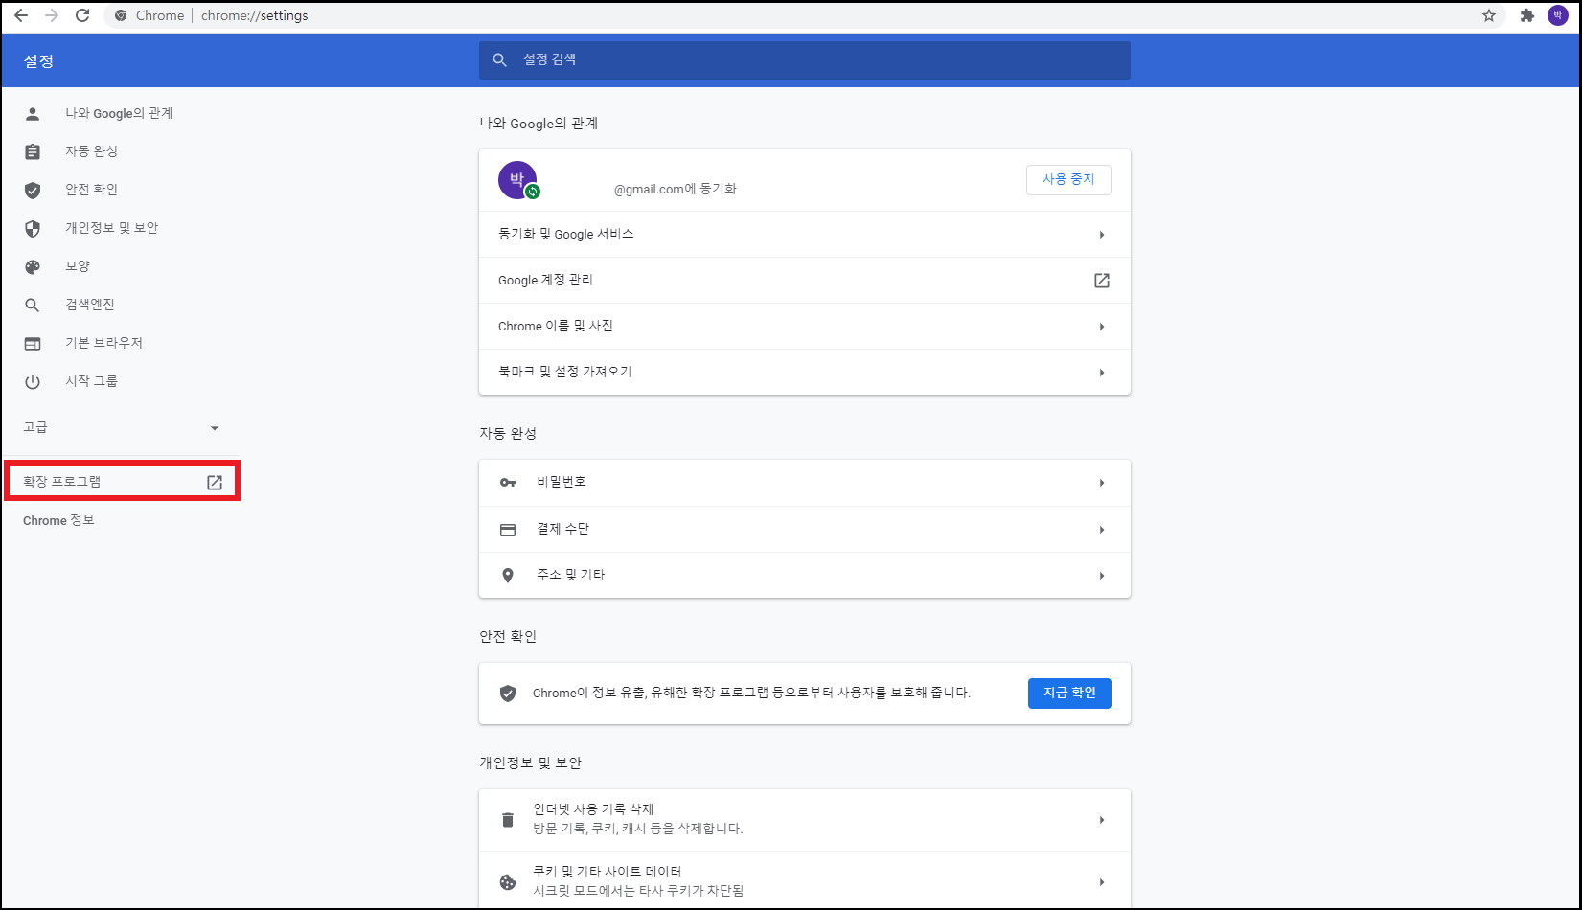This screenshot has height=910, width=1582.
Task: Bookmark this page with the star icon
Action: coord(1489,15)
